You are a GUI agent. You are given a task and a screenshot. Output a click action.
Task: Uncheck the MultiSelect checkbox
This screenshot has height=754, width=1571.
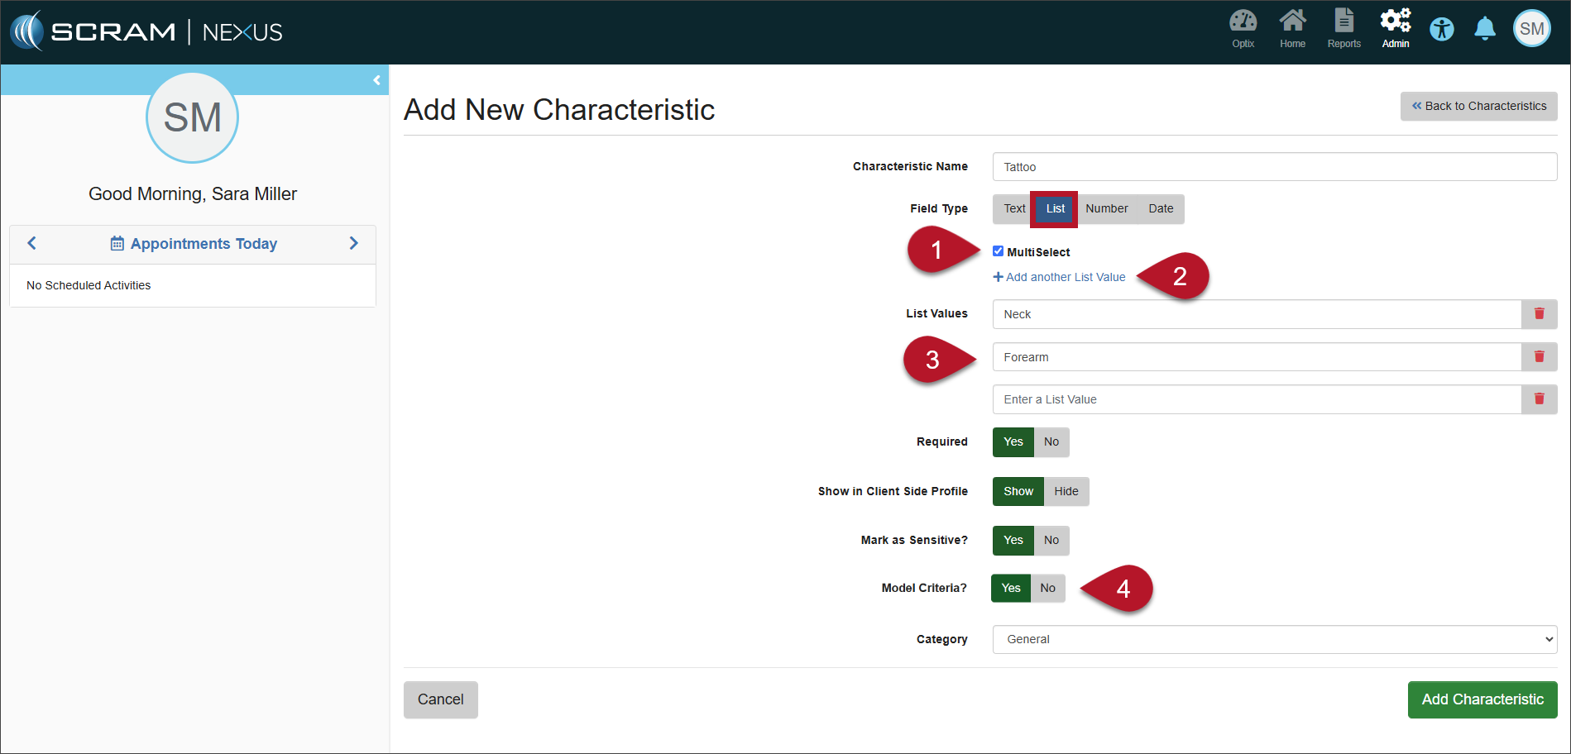[999, 251]
